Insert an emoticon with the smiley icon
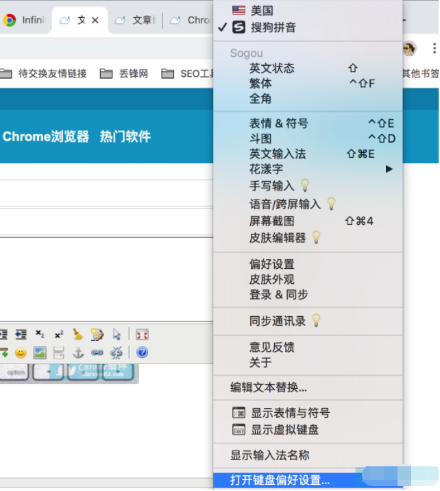Image resolution: width=440 pixels, height=491 pixels. (21, 353)
